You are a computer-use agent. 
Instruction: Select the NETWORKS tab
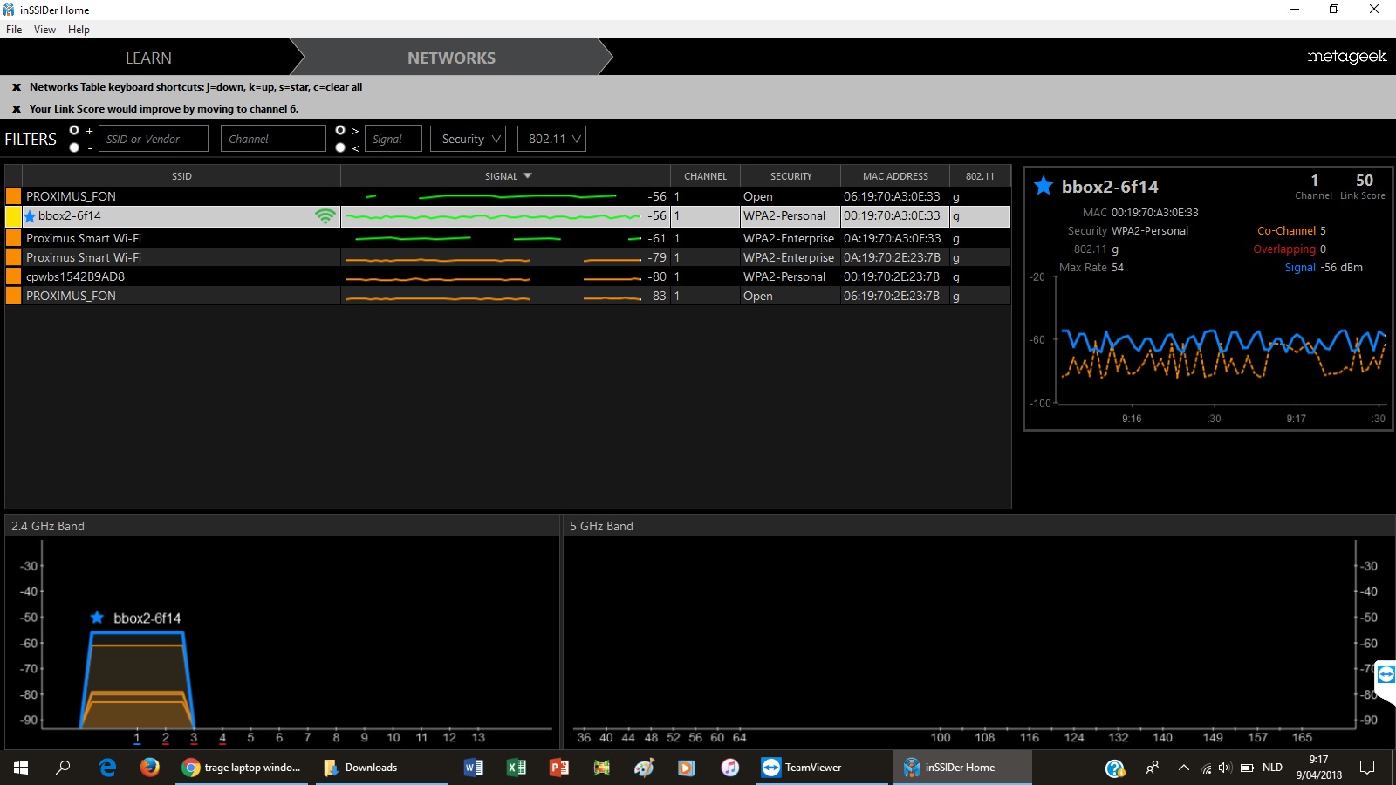(451, 58)
